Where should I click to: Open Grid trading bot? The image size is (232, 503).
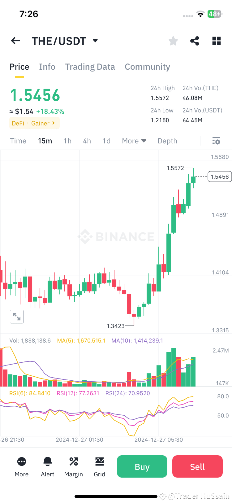click(x=99, y=467)
